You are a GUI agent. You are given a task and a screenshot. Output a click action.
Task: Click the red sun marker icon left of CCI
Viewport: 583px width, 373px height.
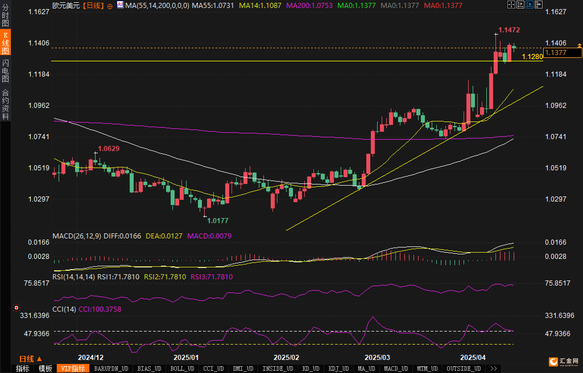16,308
